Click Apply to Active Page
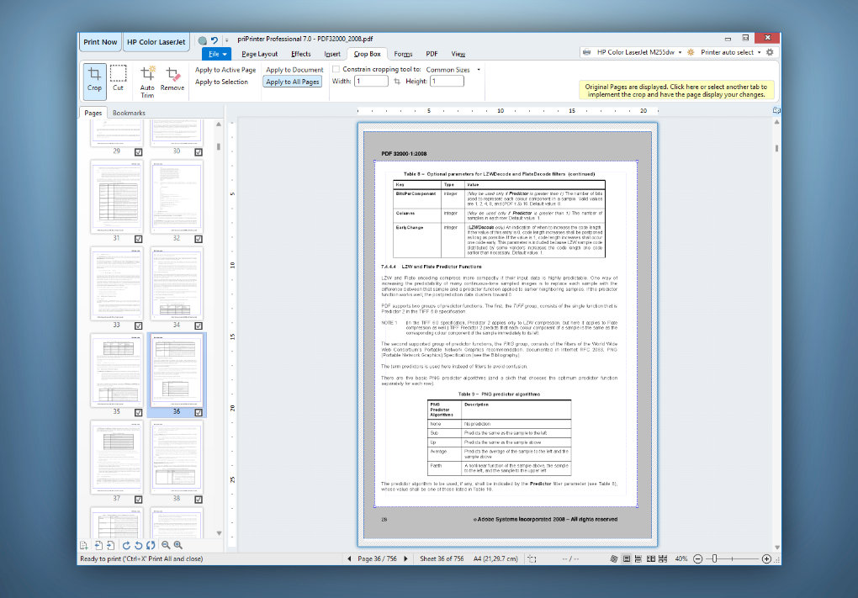Image resolution: width=858 pixels, height=598 pixels. (225, 70)
